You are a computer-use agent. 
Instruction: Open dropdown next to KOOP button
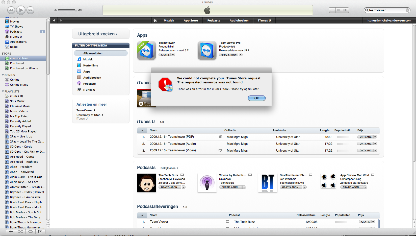[241, 55]
